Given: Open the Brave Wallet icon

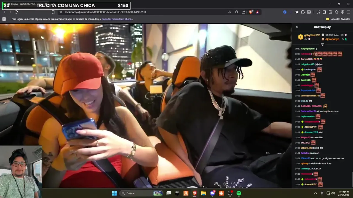Looking at the screenshot, I should (330, 12).
